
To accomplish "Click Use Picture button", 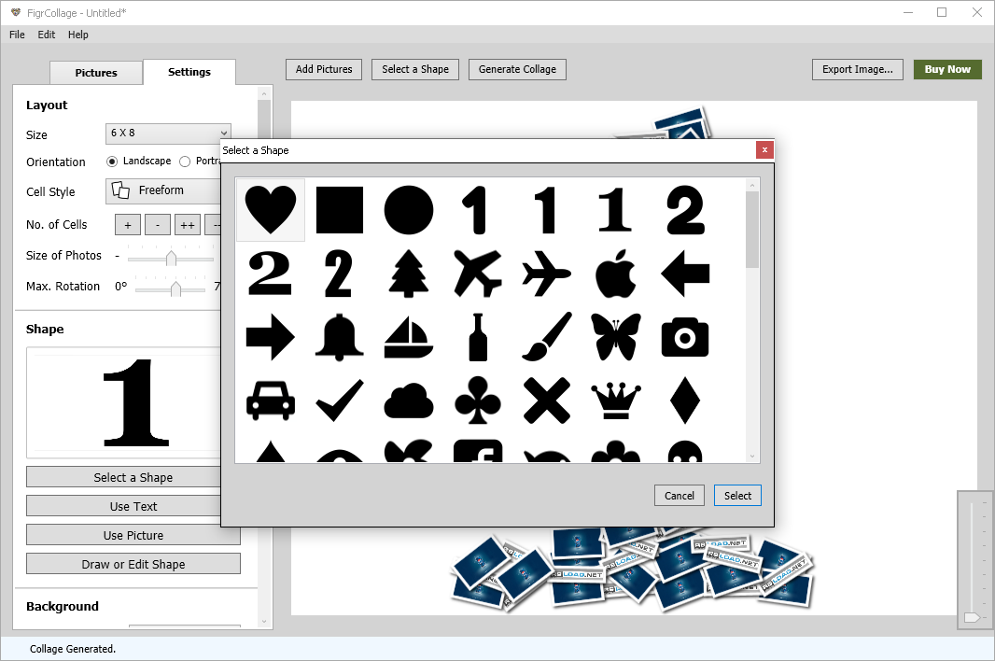I will click(133, 535).
